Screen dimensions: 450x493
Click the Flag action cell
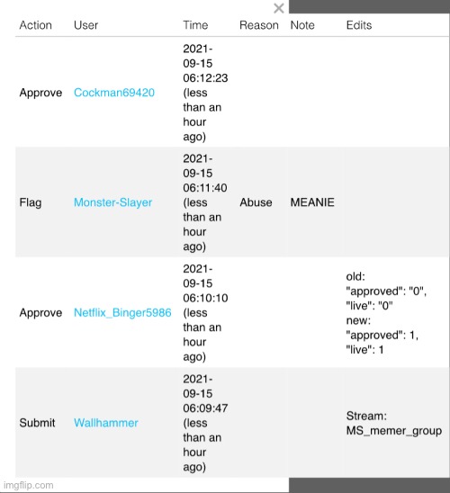click(x=31, y=202)
